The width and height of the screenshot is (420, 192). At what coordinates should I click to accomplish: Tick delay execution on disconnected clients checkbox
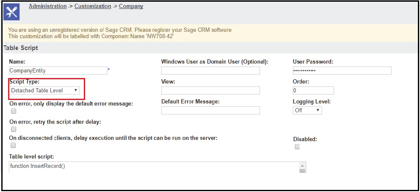coord(13,145)
